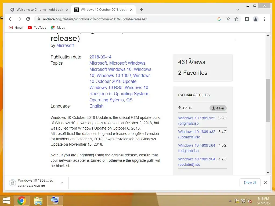Open File Explorer from taskbar
Image resolution: width=275 pixels, height=206 pixels.
click(38, 201)
